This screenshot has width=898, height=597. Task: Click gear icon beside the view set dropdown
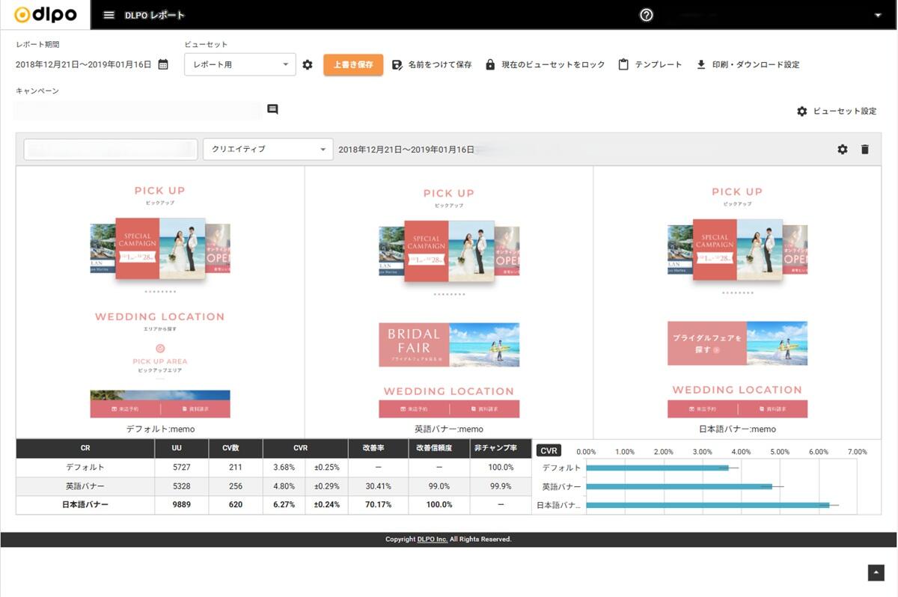coord(308,65)
